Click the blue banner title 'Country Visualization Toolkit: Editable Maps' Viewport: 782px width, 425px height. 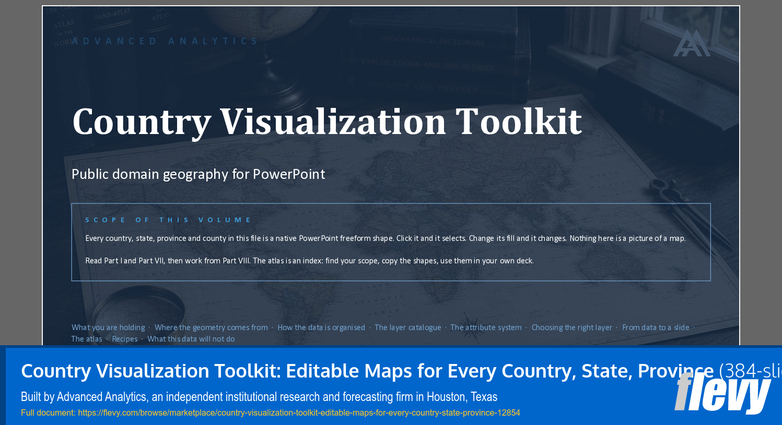(x=401, y=371)
